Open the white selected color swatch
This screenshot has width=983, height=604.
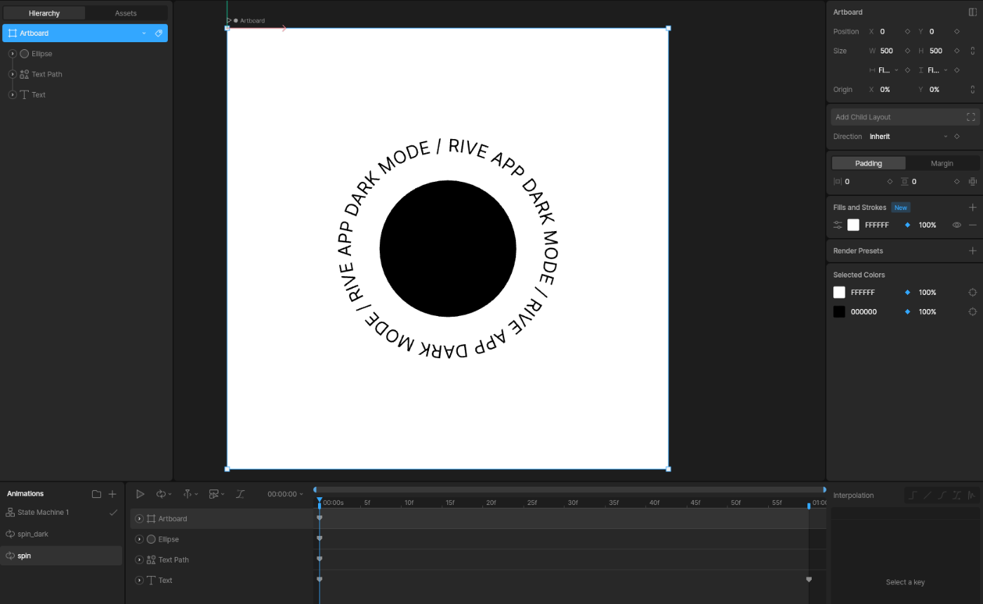(x=839, y=292)
